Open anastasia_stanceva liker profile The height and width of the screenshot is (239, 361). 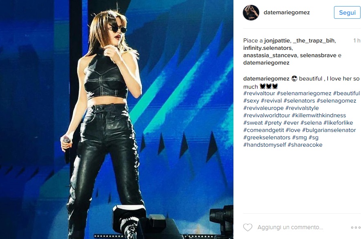click(x=270, y=56)
